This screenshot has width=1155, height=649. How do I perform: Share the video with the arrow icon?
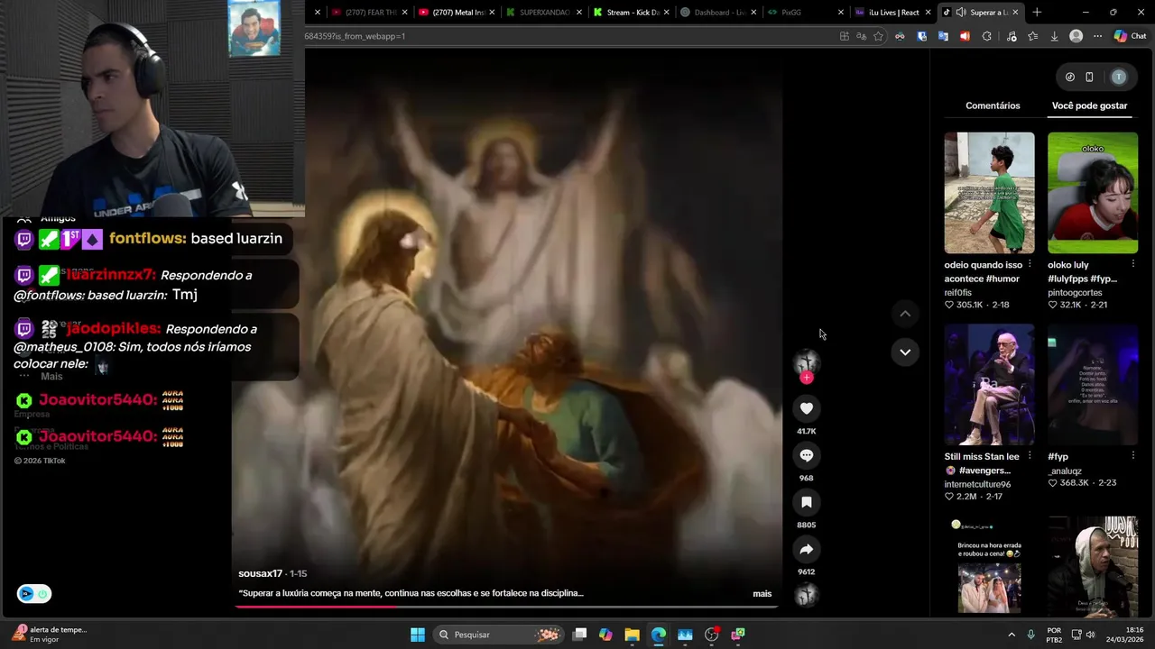[807, 549]
